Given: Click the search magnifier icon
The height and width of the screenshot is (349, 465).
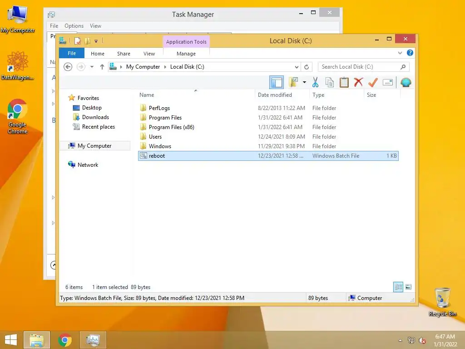Looking at the screenshot, I should [x=403, y=67].
